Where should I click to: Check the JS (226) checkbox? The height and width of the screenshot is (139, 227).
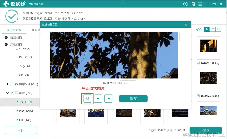pyautogui.click(x=17, y=66)
